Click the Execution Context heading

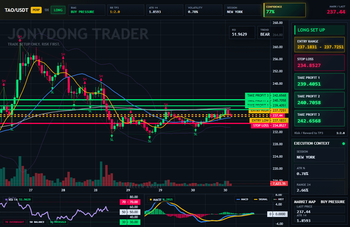coord(312,143)
